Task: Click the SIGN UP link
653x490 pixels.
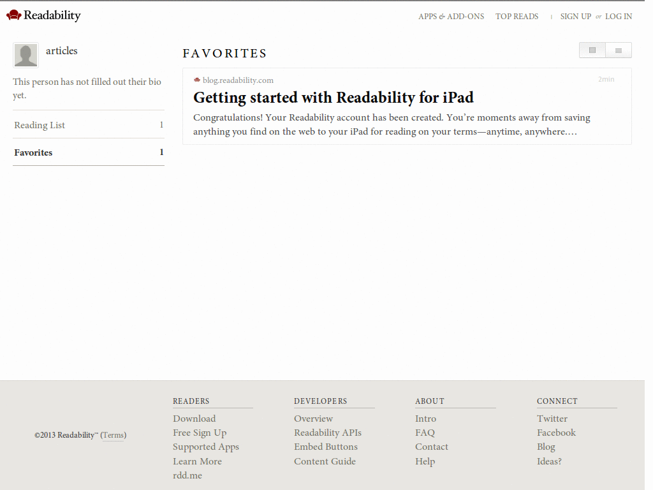Action: 576,16
